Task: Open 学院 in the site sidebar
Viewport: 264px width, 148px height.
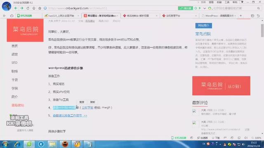Action: (15, 88)
